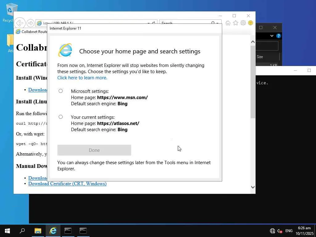
Task: Open the clock showing 6:26 am
Action: tap(305, 231)
